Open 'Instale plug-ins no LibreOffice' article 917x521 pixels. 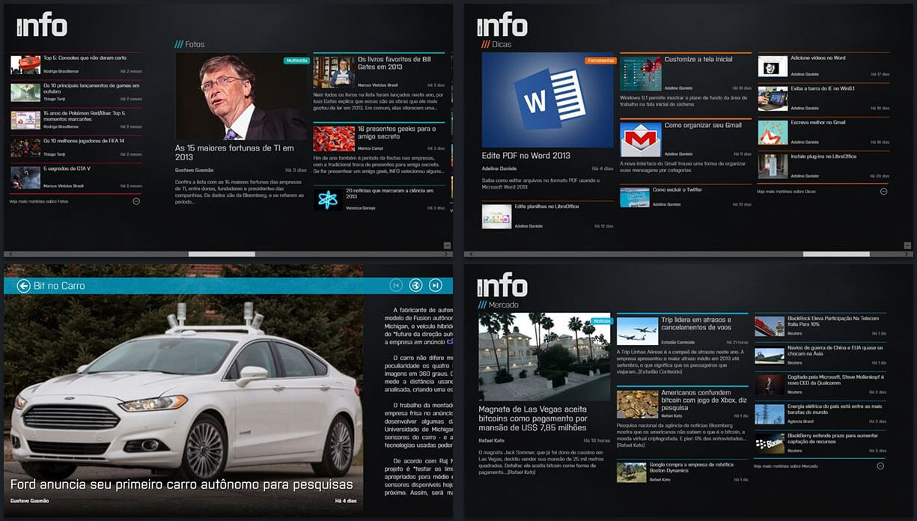pos(823,156)
